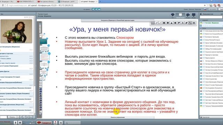Click the chat message input field

pyautogui.click(x=3, y=117)
